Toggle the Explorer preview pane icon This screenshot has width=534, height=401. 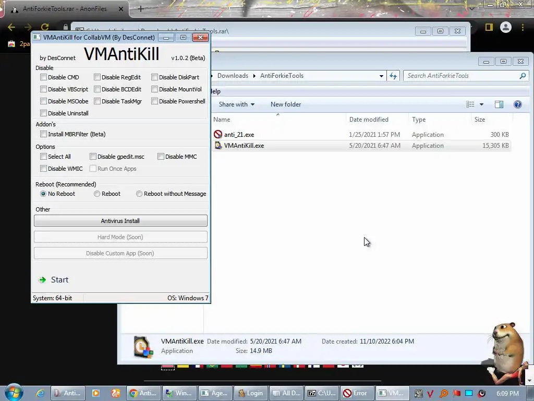pyautogui.click(x=499, y=104)
